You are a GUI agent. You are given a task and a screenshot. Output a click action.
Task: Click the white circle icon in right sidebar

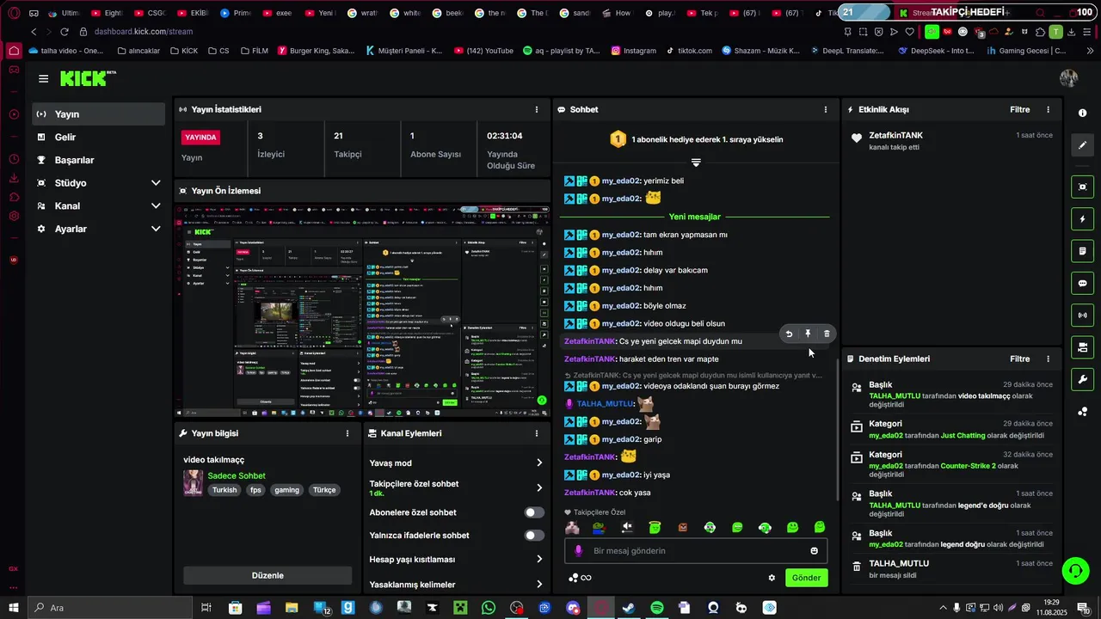coord(1082,113)
